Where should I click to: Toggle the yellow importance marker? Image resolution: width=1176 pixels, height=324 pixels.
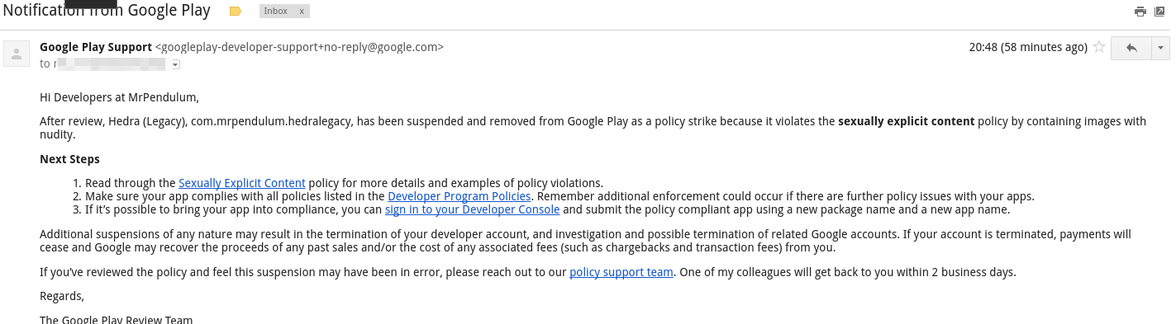pyautogui.click(x=235, y=12)
